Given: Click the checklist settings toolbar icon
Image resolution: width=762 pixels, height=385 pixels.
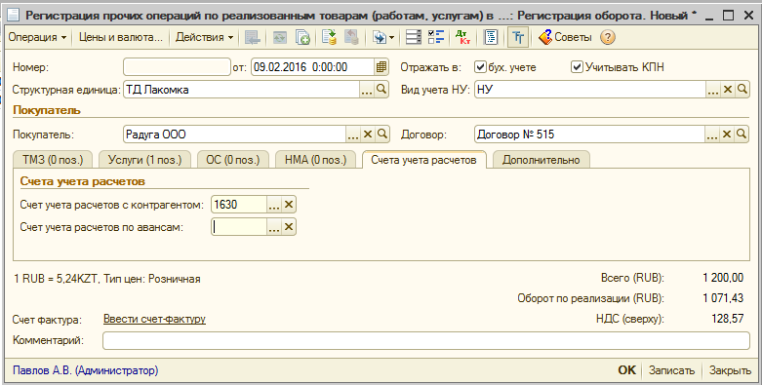Looking at the screenshot, I should click(x=436, y=37).
